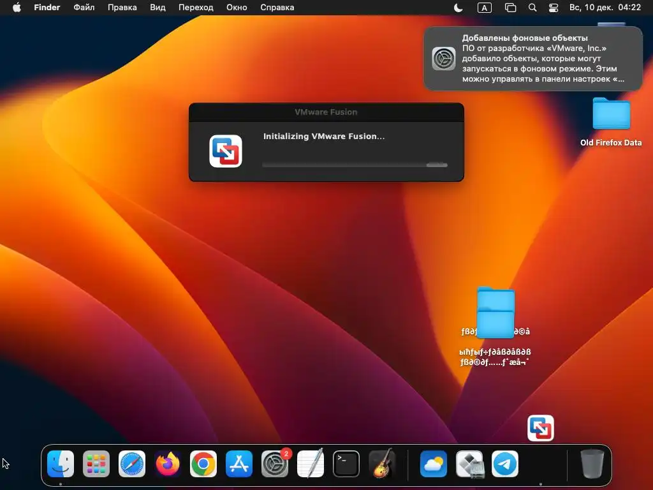Click the date and time in menu bar
Screen dimensions: 653x490
605,8
